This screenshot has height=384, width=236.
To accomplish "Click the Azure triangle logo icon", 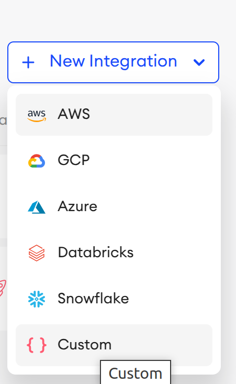I will coord(37,207).
